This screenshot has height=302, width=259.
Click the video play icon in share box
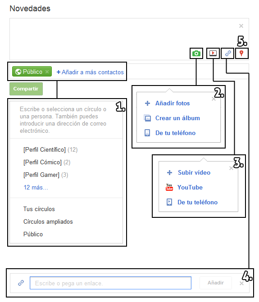(x=213, y=53)
